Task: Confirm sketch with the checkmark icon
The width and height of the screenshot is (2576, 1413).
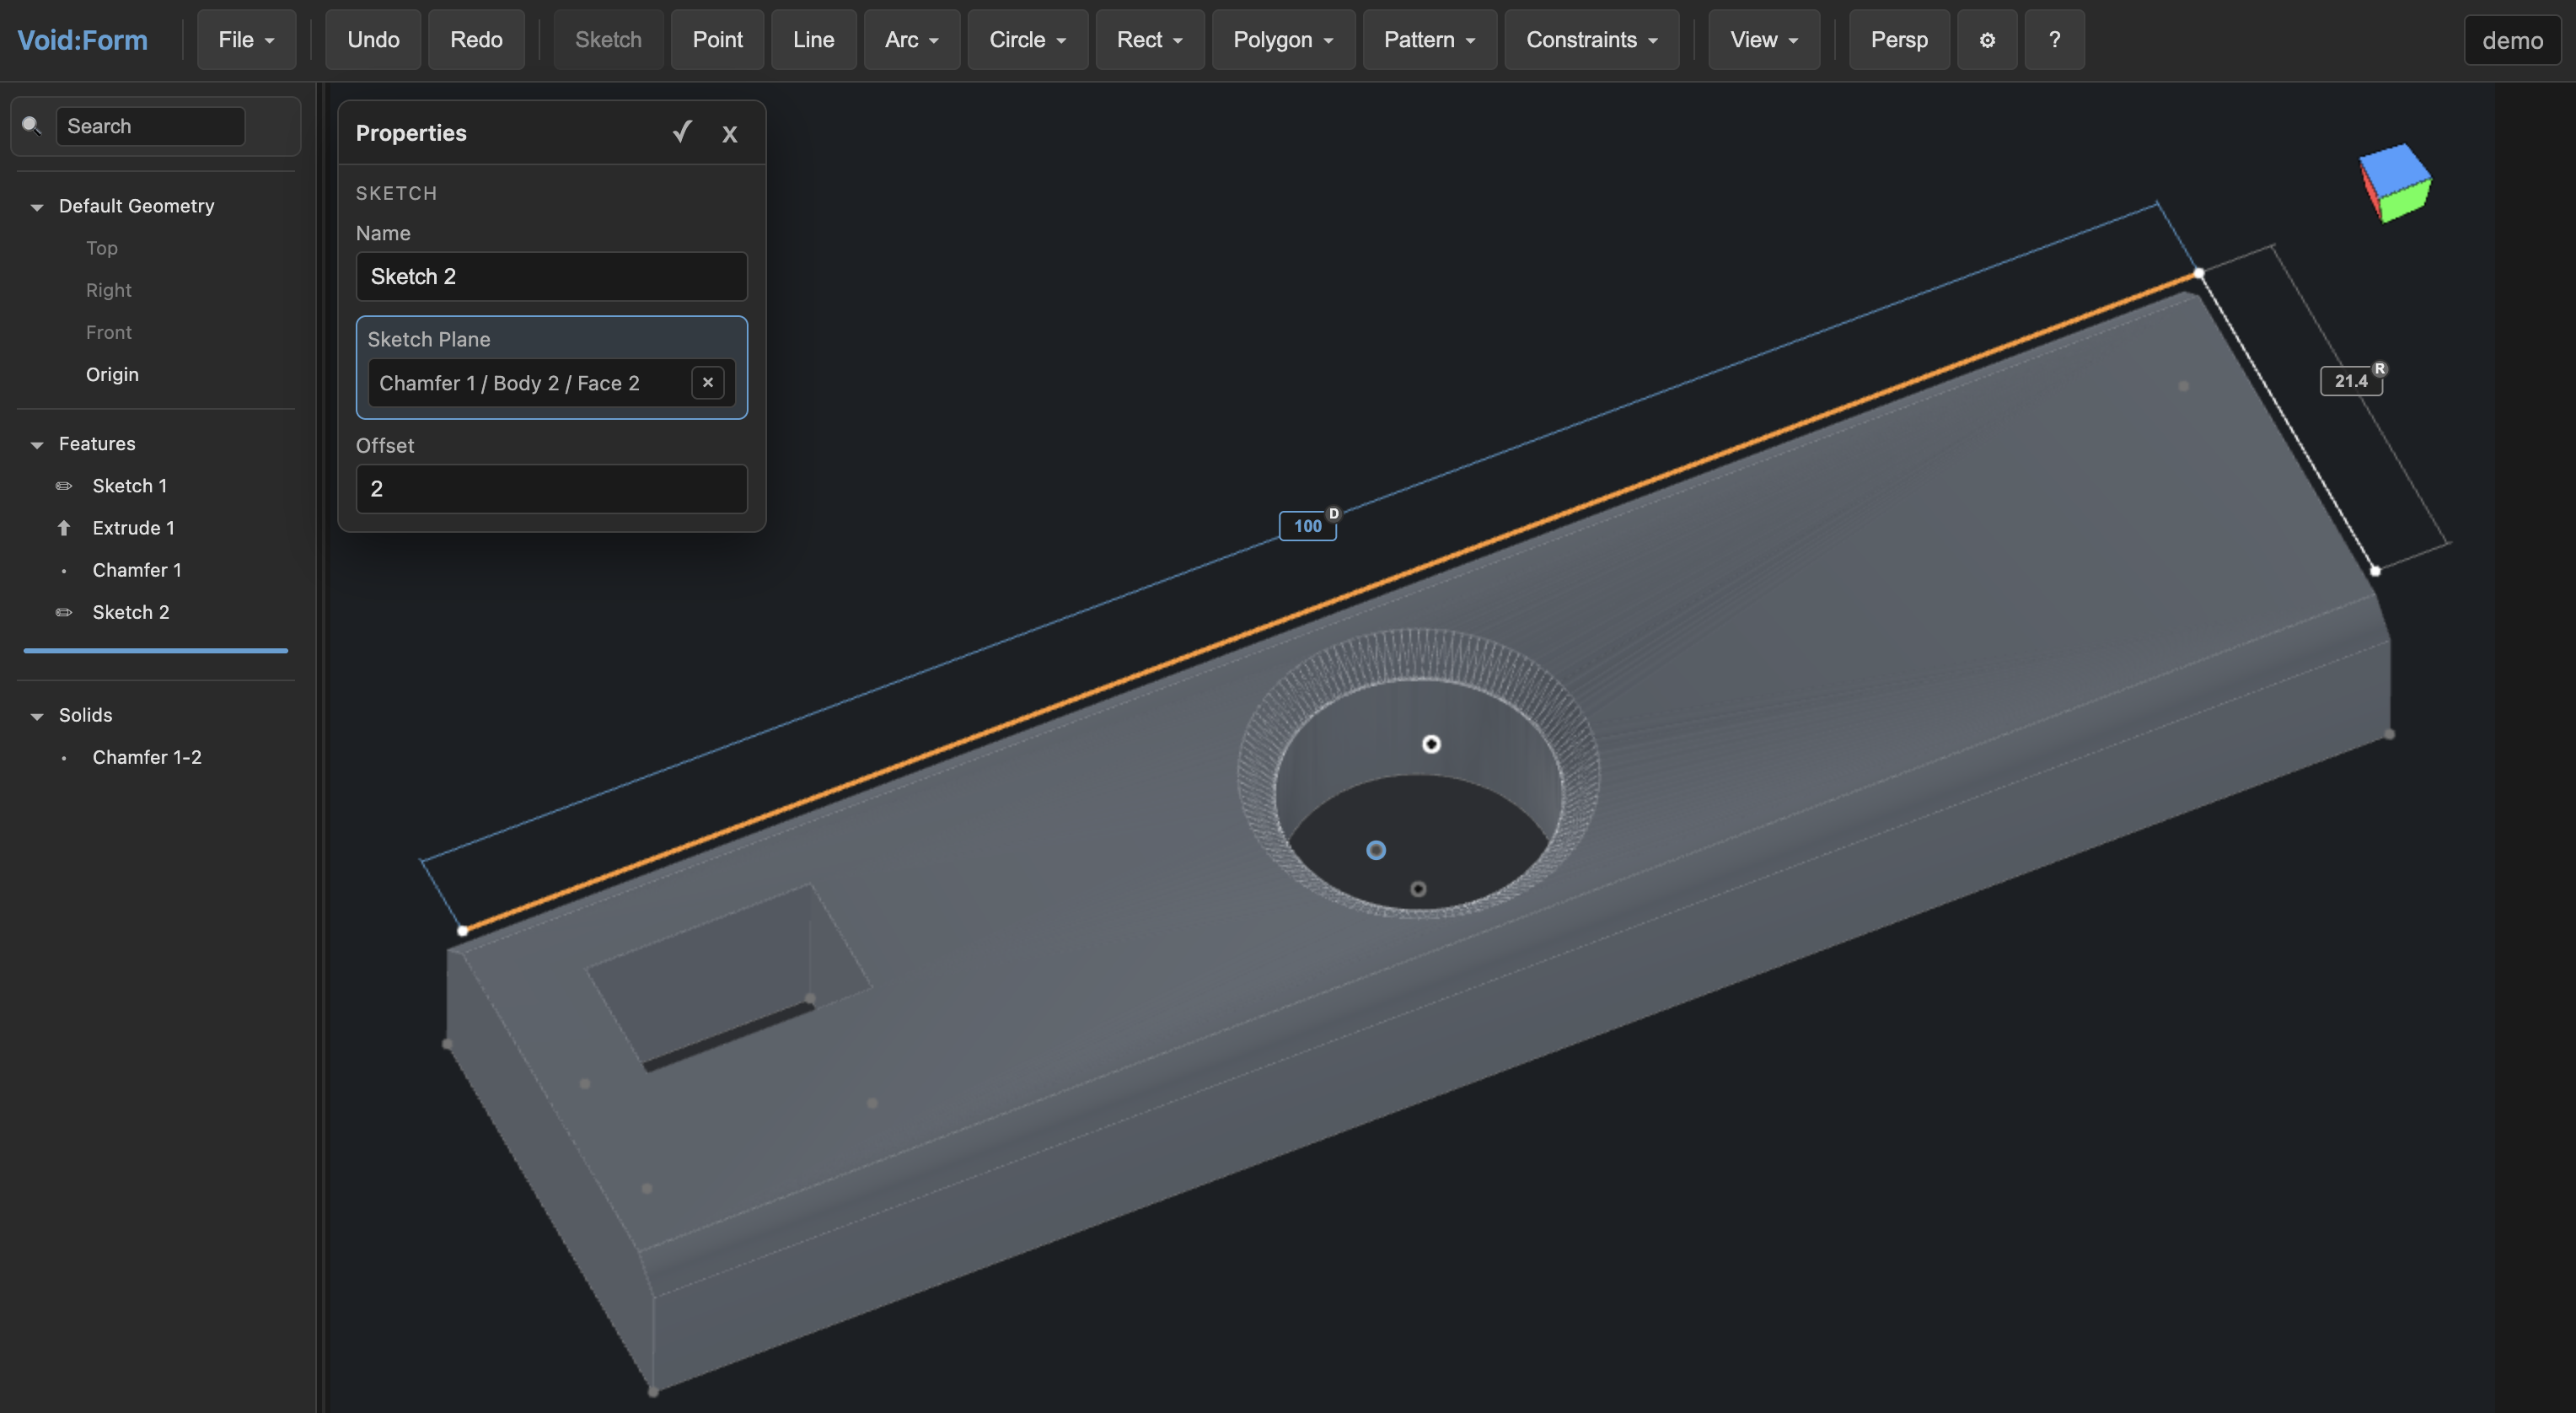Action: 682,132
